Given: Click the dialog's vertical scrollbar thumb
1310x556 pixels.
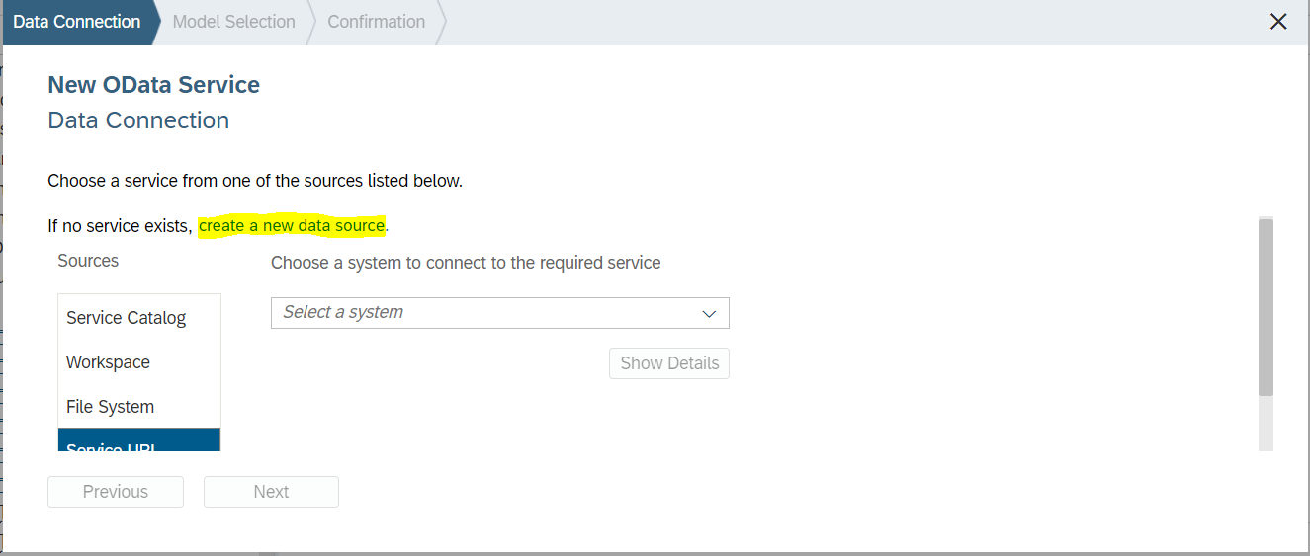Looking at the screenshot, I should pos(1266,306).
